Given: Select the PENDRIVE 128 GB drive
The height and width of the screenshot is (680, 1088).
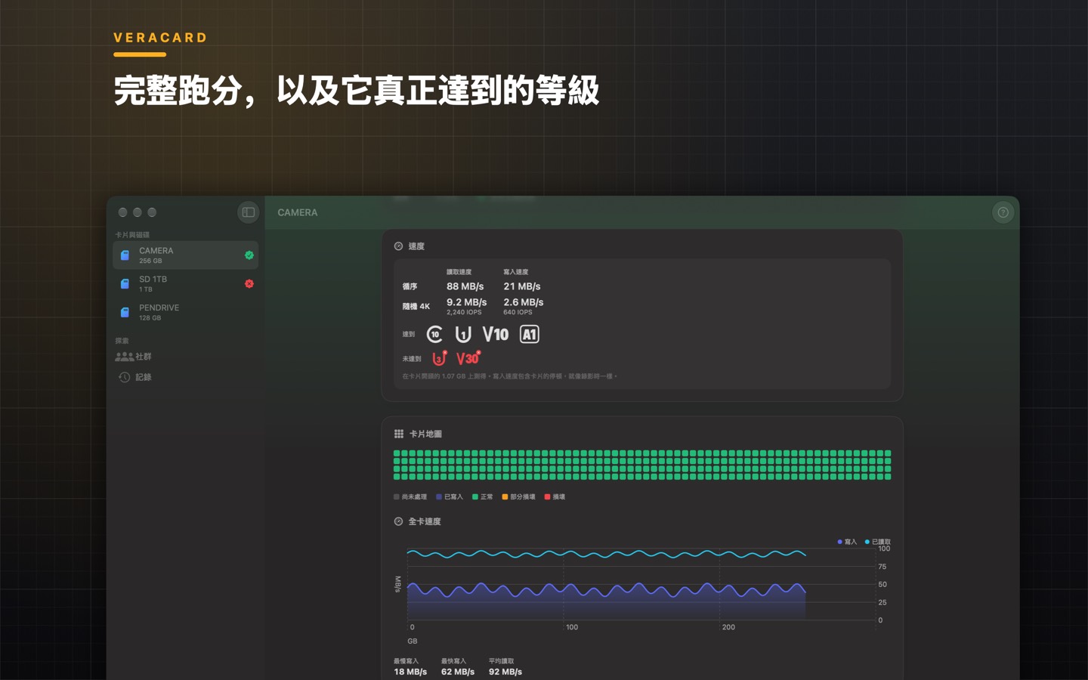Looking at the screenshot, I should [x=186, y=312].
